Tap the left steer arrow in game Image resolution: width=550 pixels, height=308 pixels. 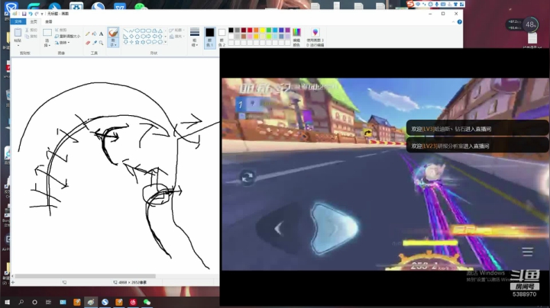pyautogui.click(x=279, y=229)
